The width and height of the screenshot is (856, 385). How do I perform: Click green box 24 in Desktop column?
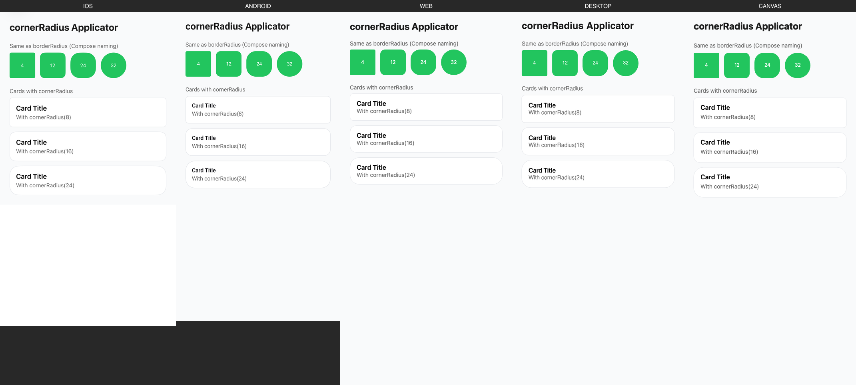pyautogui.click(x=595, y=63)
